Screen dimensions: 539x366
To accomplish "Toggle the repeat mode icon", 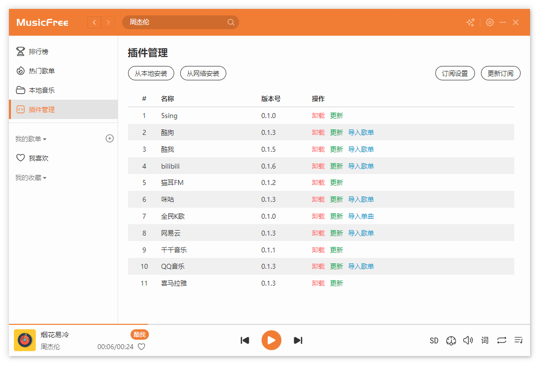I will (x=502, y=340).
